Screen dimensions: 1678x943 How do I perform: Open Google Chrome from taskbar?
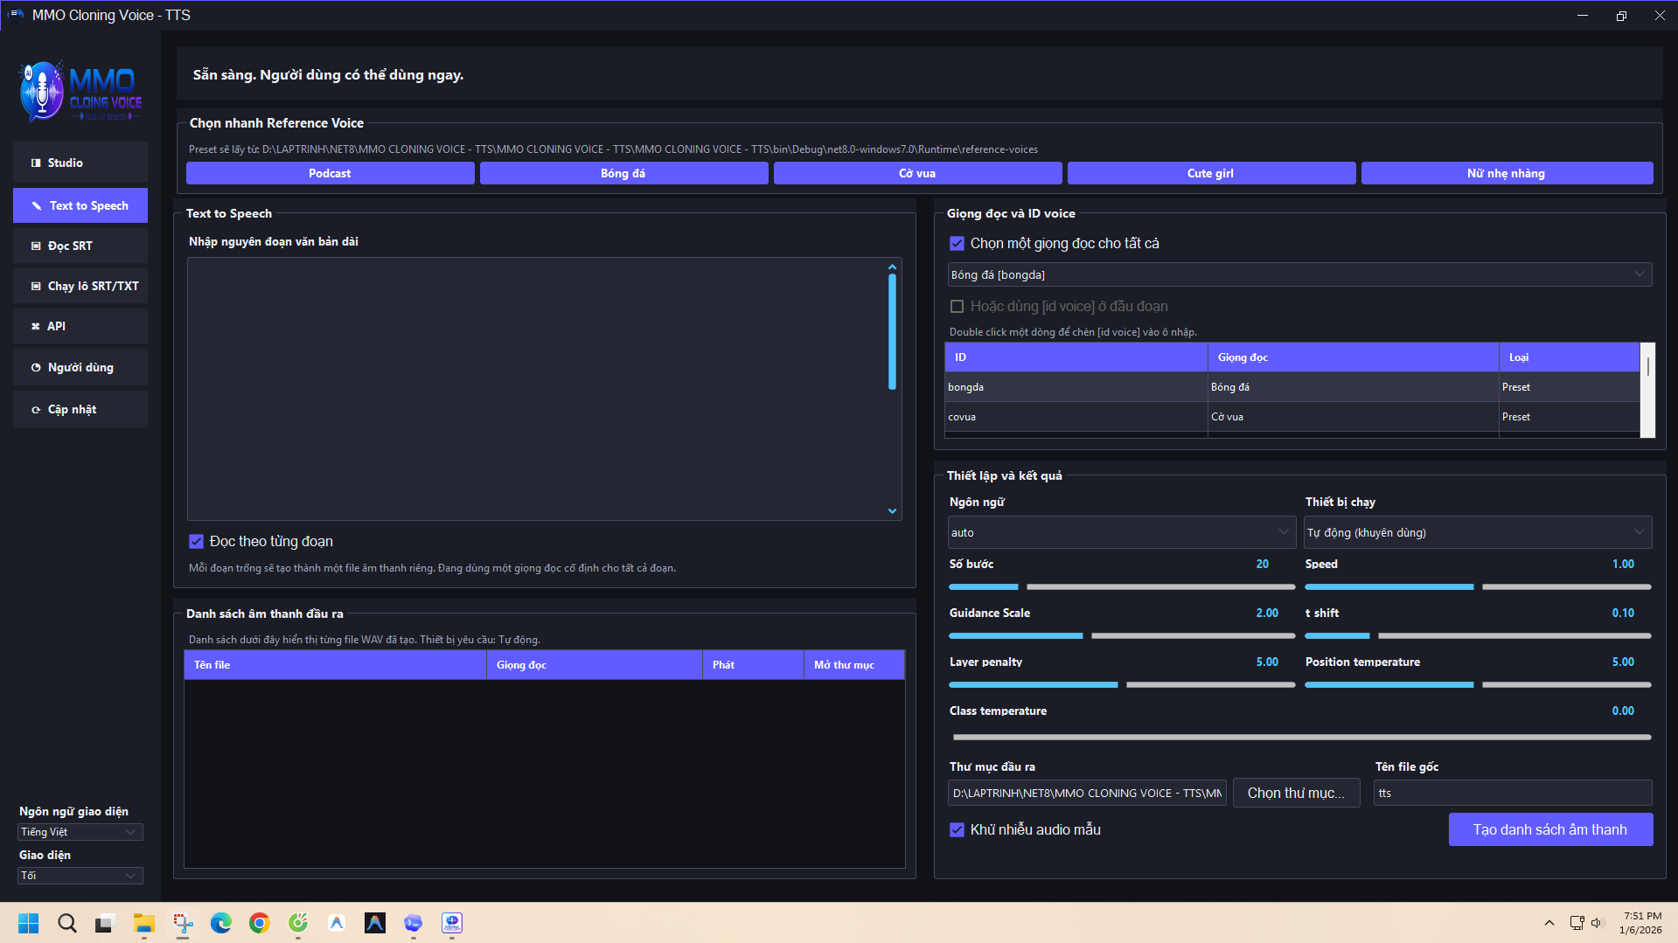[x=260, y=923]
